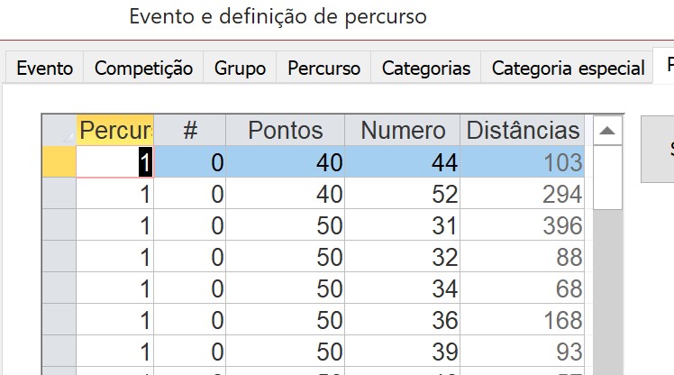
Task: Click the Percurso column header
Action: point(114,131)
